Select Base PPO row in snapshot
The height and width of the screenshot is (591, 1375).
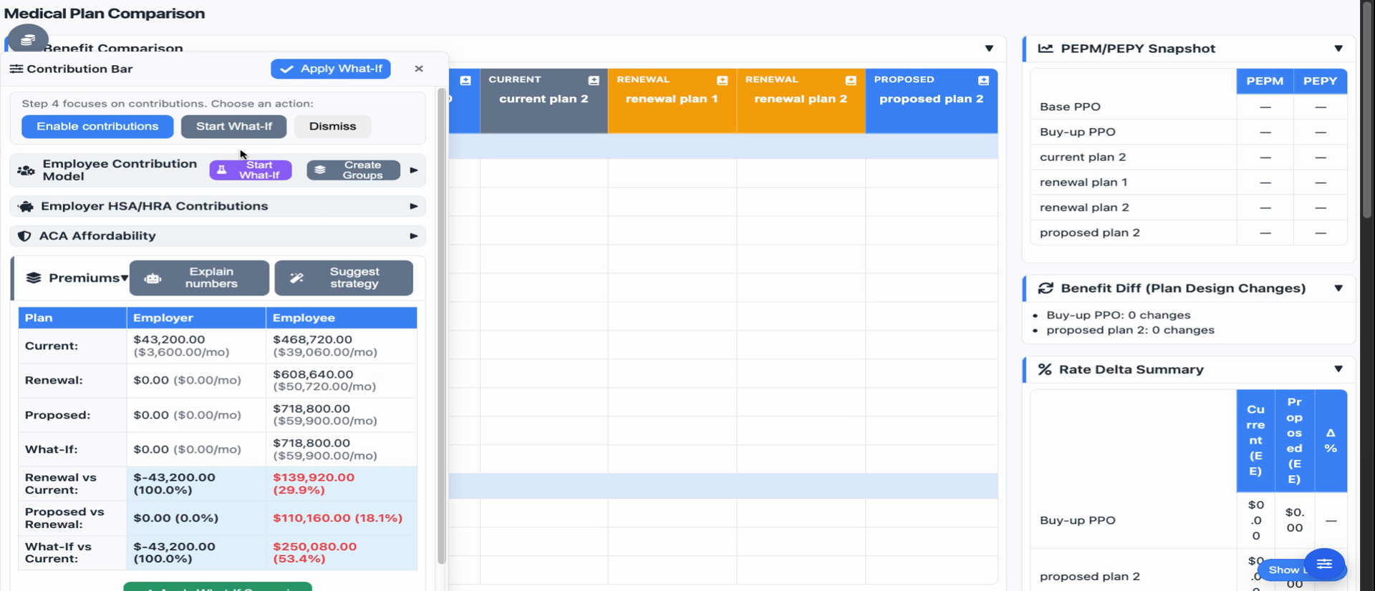click(x=1189, y=107)
